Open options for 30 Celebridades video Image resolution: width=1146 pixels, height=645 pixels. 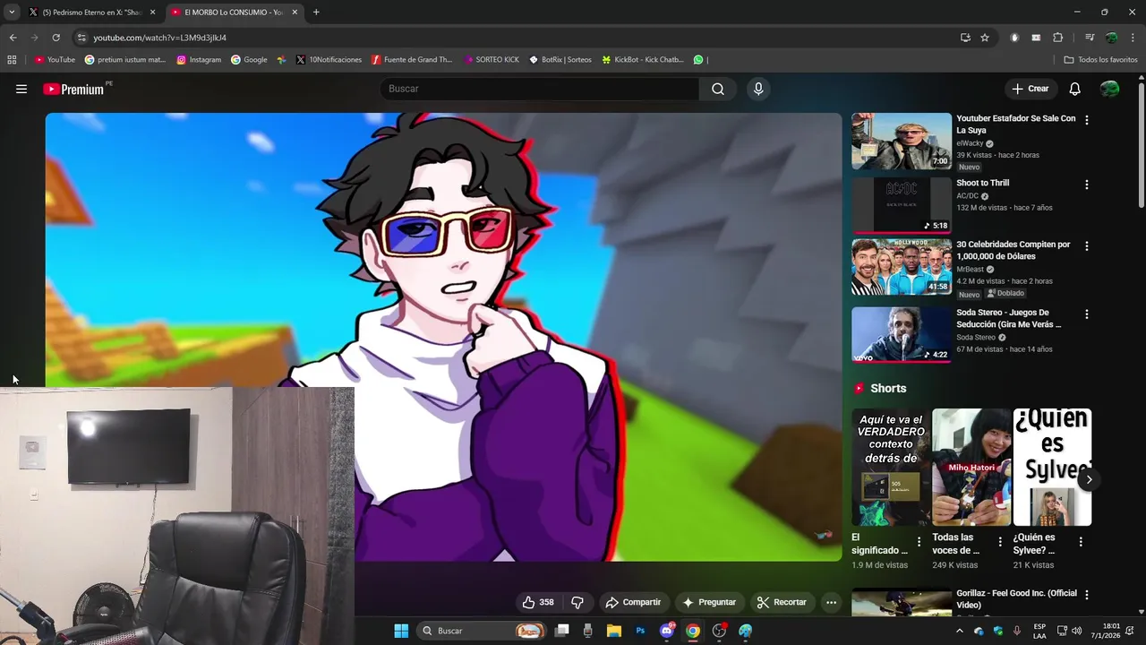1087,246
